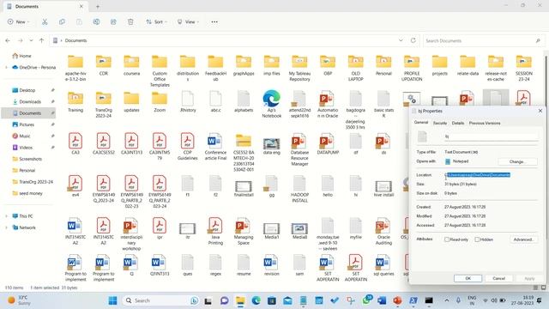
Task: Expand the address bar history dropdown
Action: click(x=401, y=40)
